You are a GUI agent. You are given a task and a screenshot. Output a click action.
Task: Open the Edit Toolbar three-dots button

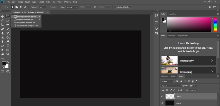pos(3,58)
